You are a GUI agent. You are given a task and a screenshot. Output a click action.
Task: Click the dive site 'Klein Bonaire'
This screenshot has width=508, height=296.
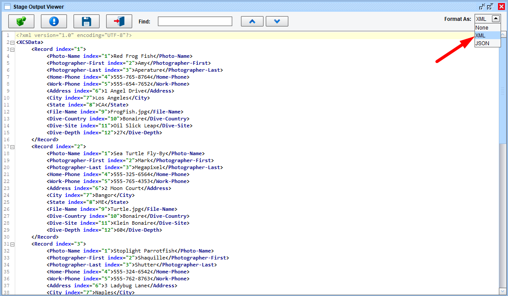pos(133,223)
